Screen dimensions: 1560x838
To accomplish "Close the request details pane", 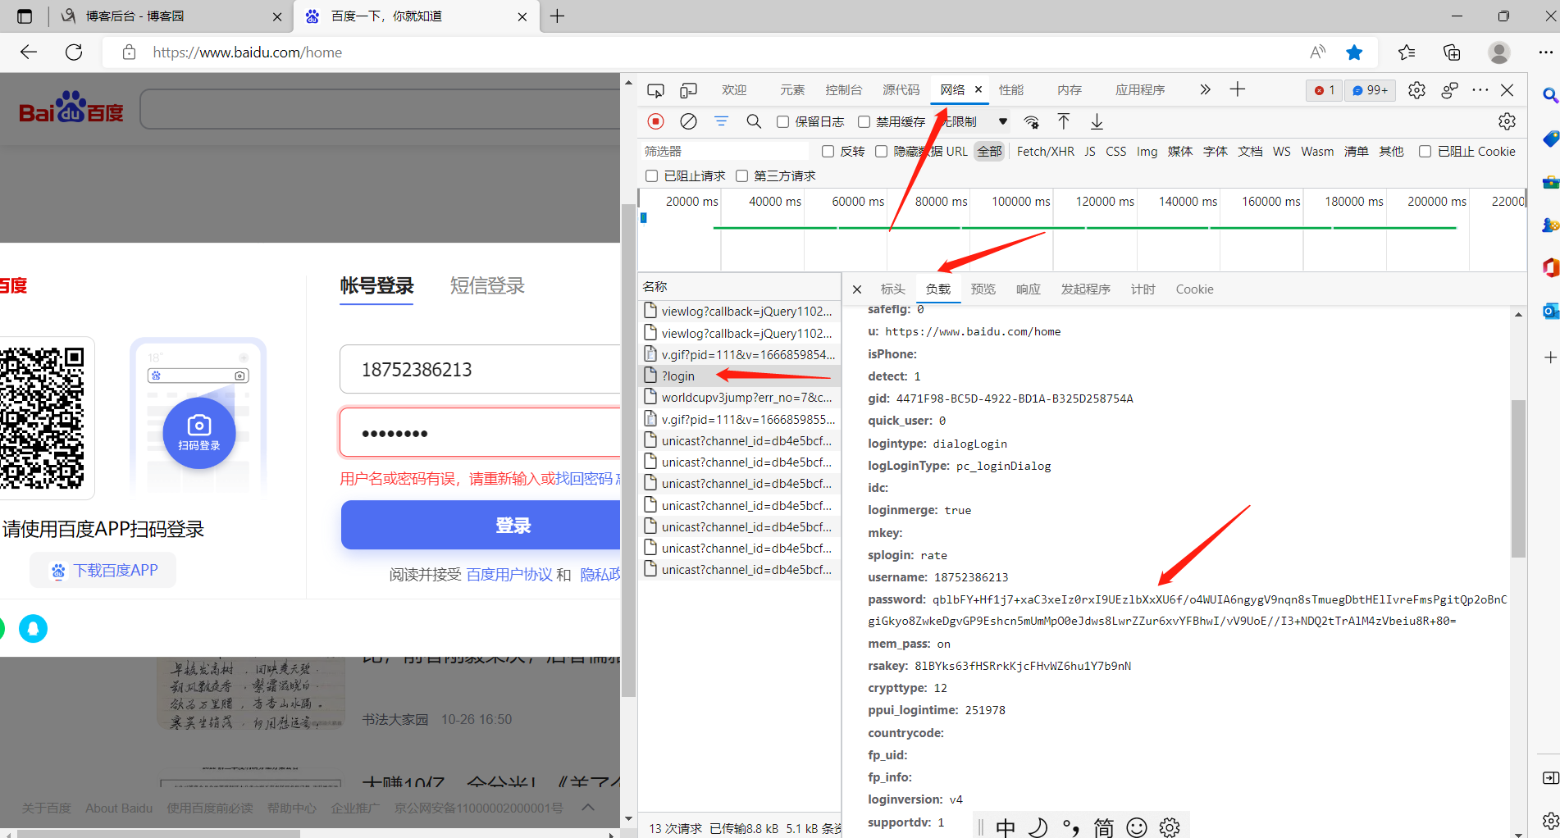I will click(x=857, y=289).
